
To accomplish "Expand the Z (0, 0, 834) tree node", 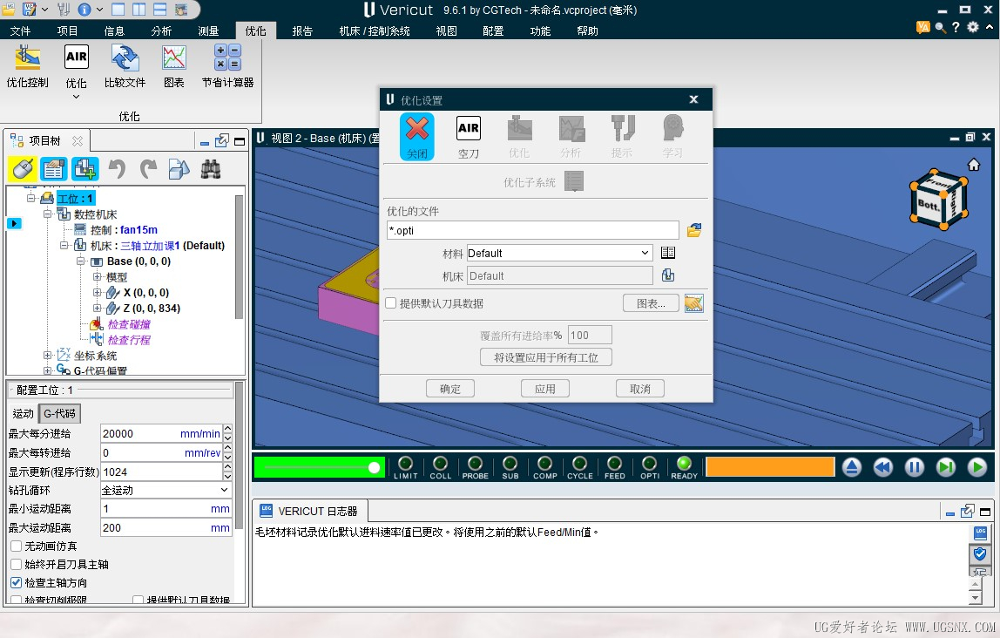I will (97, 309).
